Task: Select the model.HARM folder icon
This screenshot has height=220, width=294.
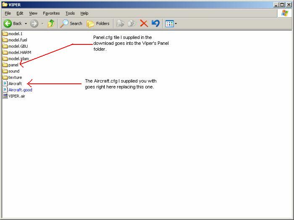Action: [5, 52]
